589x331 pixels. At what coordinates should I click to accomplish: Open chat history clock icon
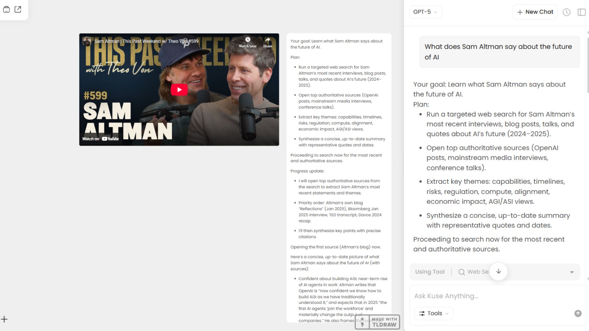566,12
